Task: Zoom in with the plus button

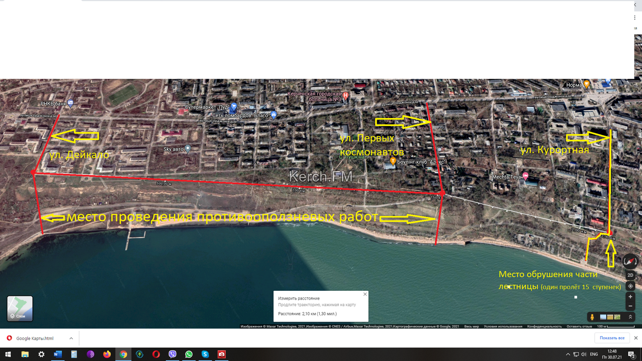Action: (630, 297)
